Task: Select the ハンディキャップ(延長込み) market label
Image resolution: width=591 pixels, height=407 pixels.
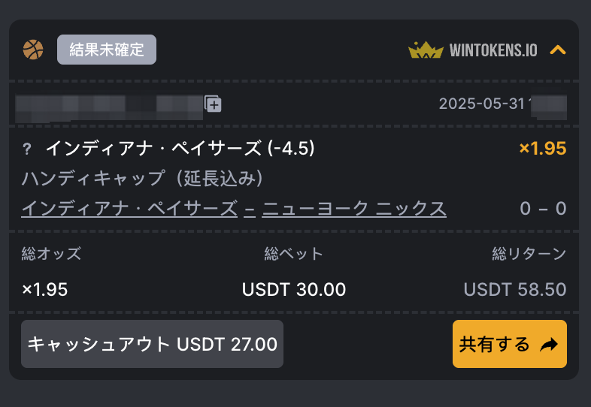Action: coord(142,179)
